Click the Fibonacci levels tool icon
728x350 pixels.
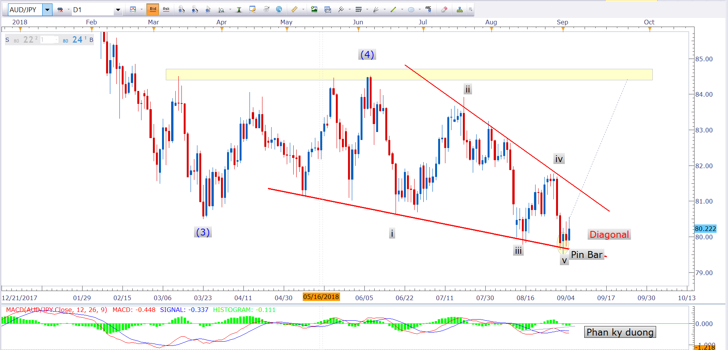coord(358,10)
